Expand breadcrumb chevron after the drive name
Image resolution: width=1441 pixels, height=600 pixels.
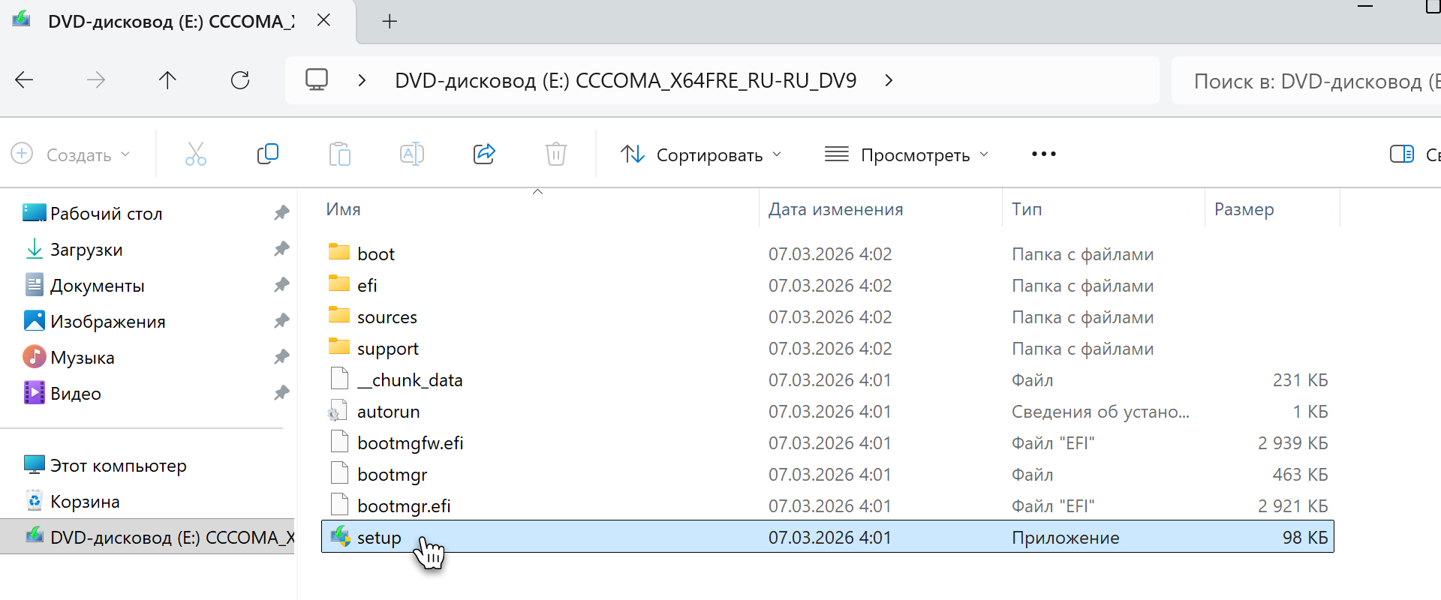(889, 80)
